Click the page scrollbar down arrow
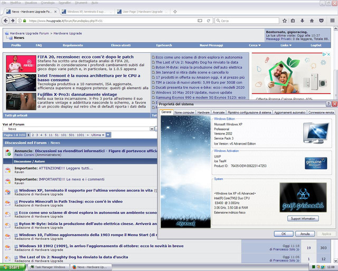This screenshot has width=338, height=271. [336, 261]
